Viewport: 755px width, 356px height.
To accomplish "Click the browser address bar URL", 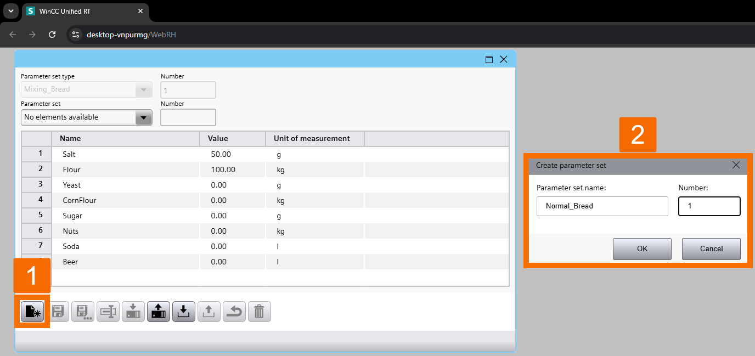I will point(131,35).
